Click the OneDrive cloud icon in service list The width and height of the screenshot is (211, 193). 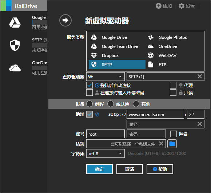151,46
